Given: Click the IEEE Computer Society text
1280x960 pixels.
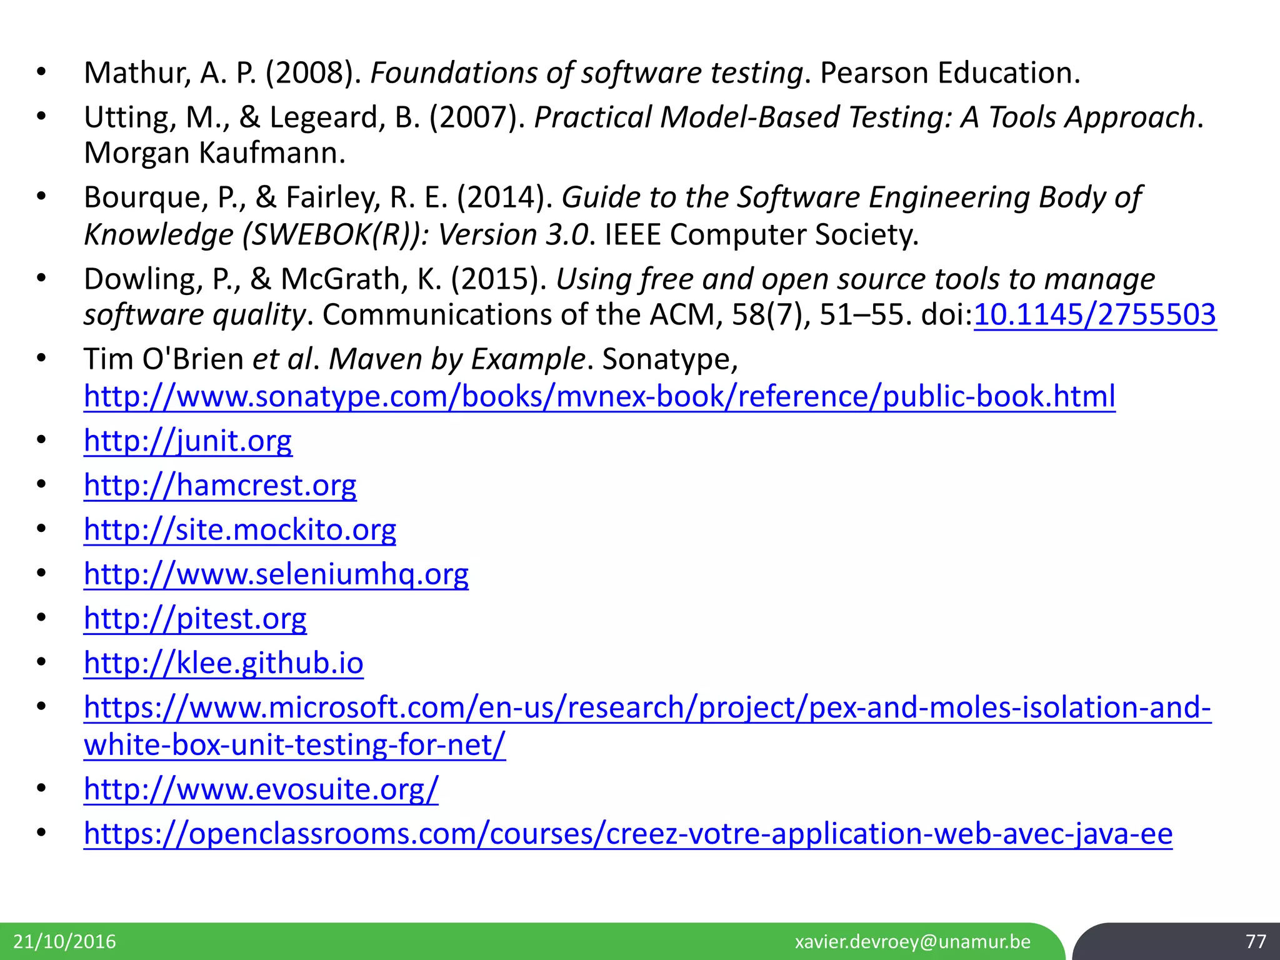Looking at the screenshot, I should tap(761, 235).
